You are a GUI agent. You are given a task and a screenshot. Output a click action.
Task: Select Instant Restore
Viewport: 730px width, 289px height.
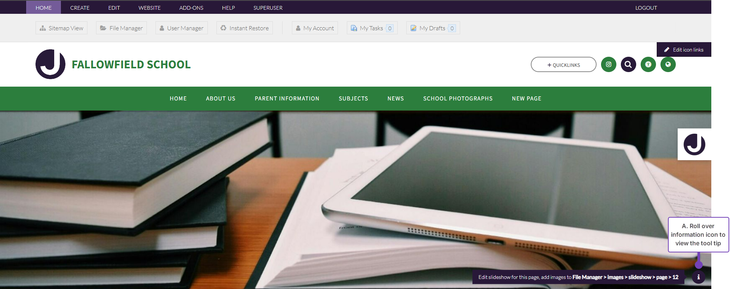point(244,28)
